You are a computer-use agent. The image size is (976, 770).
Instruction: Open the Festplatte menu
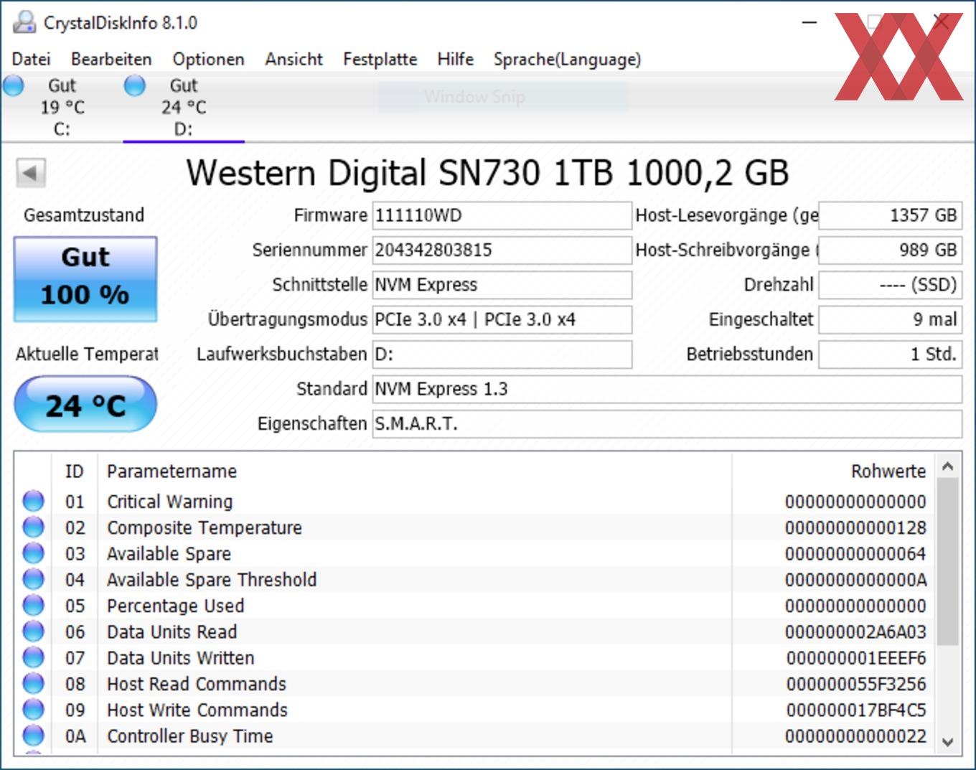coord(380,59)
